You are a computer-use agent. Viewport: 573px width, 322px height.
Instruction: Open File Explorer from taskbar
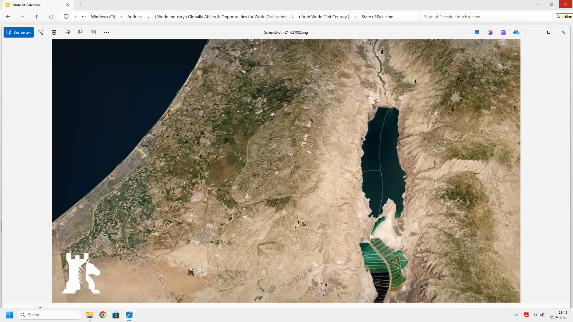[90, 315]
